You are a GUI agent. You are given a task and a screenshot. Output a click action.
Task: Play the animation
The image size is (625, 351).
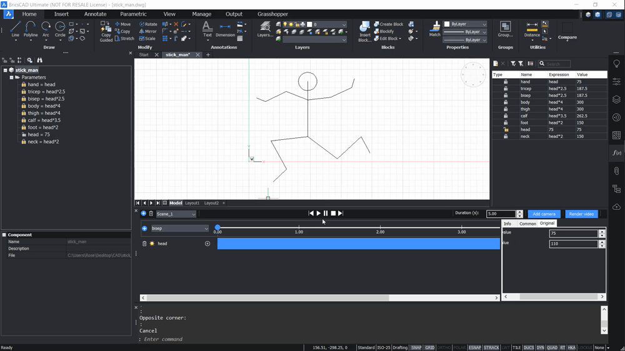tap(319, 213)
